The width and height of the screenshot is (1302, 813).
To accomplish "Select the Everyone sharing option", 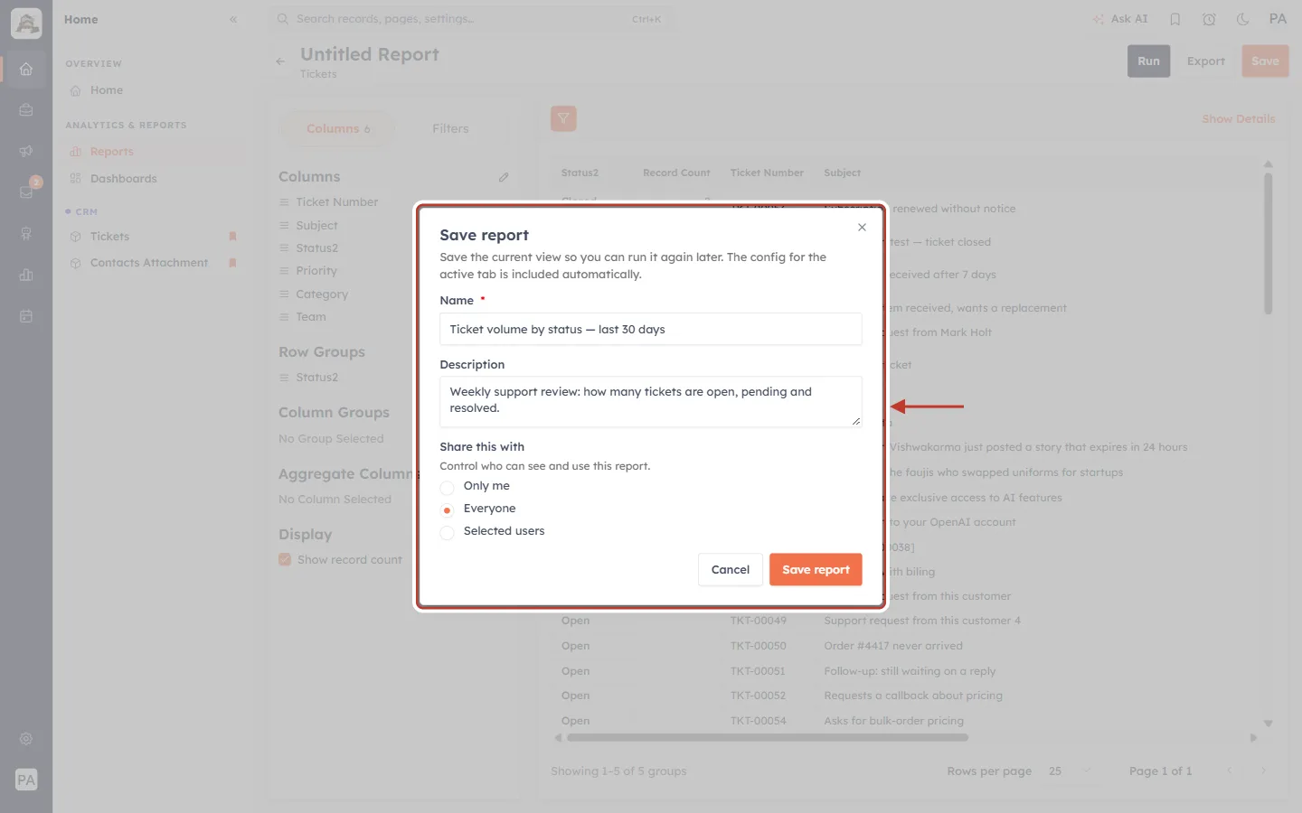I will pyautogui.click(x=447, y=509).
